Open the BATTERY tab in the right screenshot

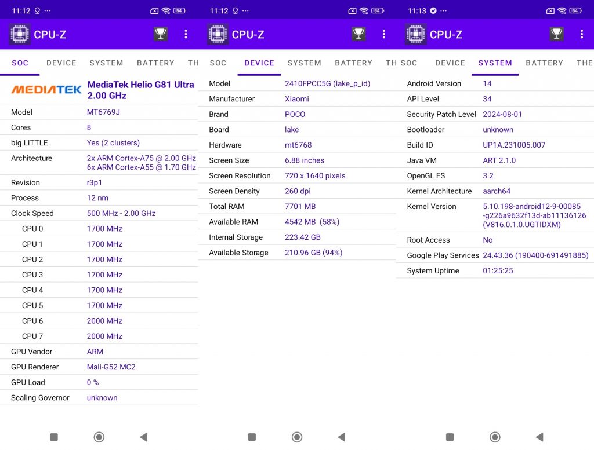pos(544,63)
